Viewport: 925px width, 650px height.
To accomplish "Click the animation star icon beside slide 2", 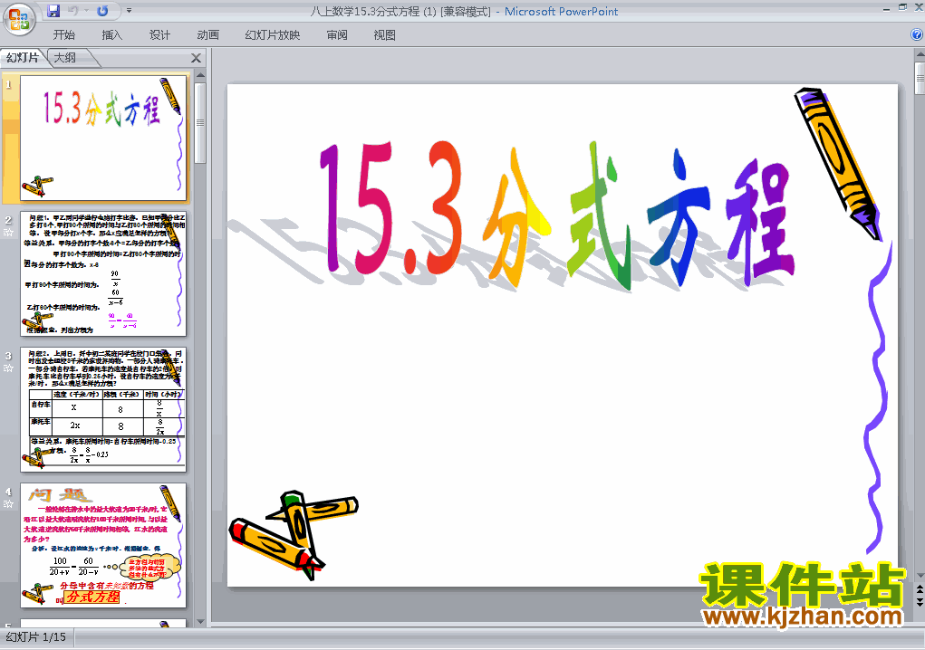I will click(8, 232).
